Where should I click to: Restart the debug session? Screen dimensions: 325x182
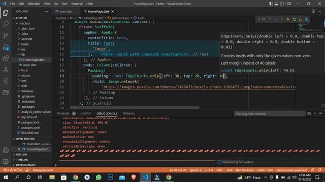pos(295,19)
